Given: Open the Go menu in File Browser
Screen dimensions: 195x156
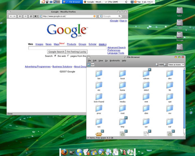Looking at the screenshot, I should coord(106,61).
